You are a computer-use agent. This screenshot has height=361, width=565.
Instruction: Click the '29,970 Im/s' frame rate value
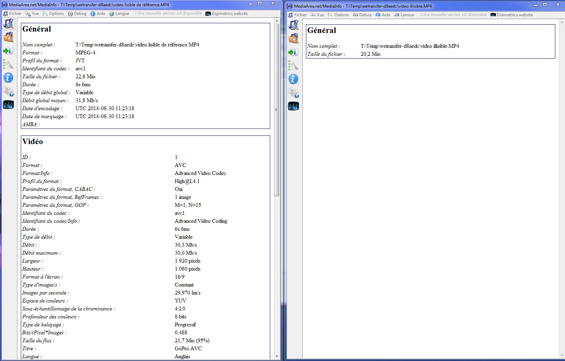pyautogui.click(x=188, y=293)
